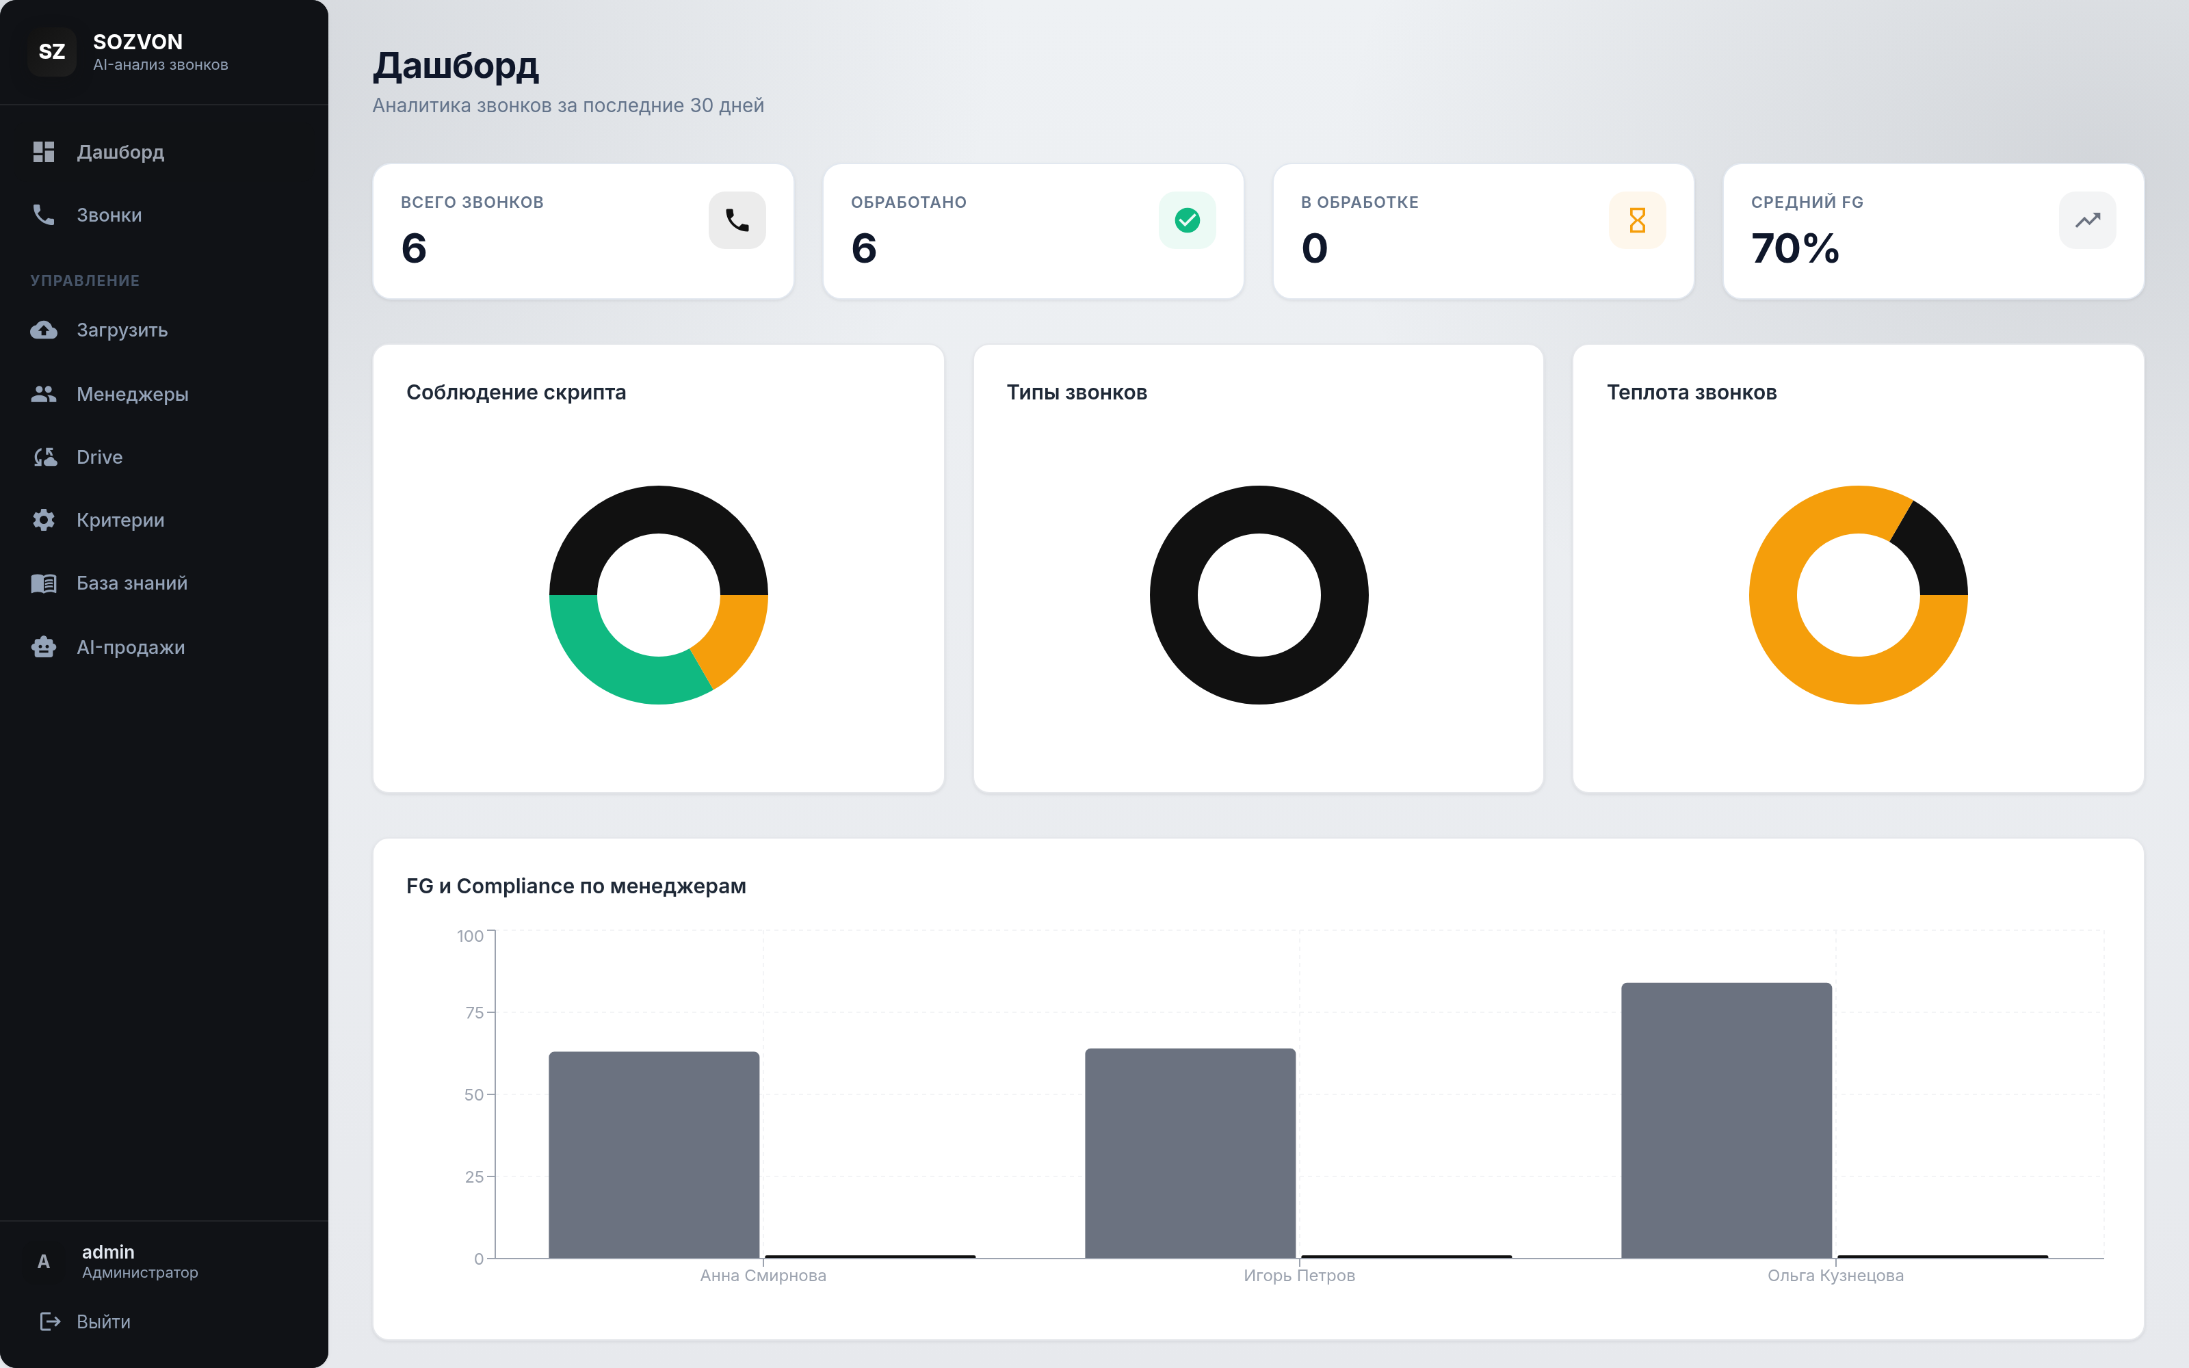Click the gear icon beside Критерии
Screen dimensions: 2189x1368
click(43, 519)
